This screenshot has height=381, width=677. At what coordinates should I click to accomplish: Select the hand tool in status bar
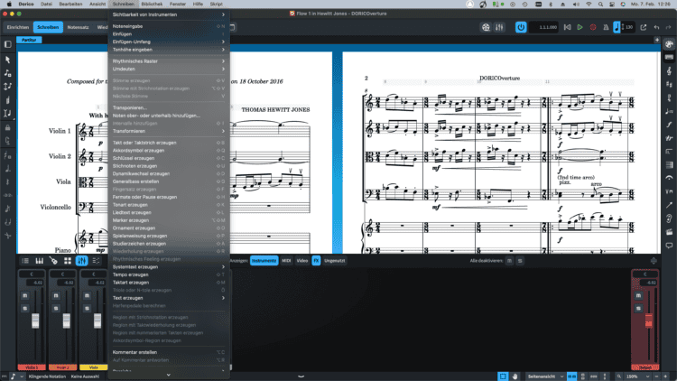tap(515, 376)
